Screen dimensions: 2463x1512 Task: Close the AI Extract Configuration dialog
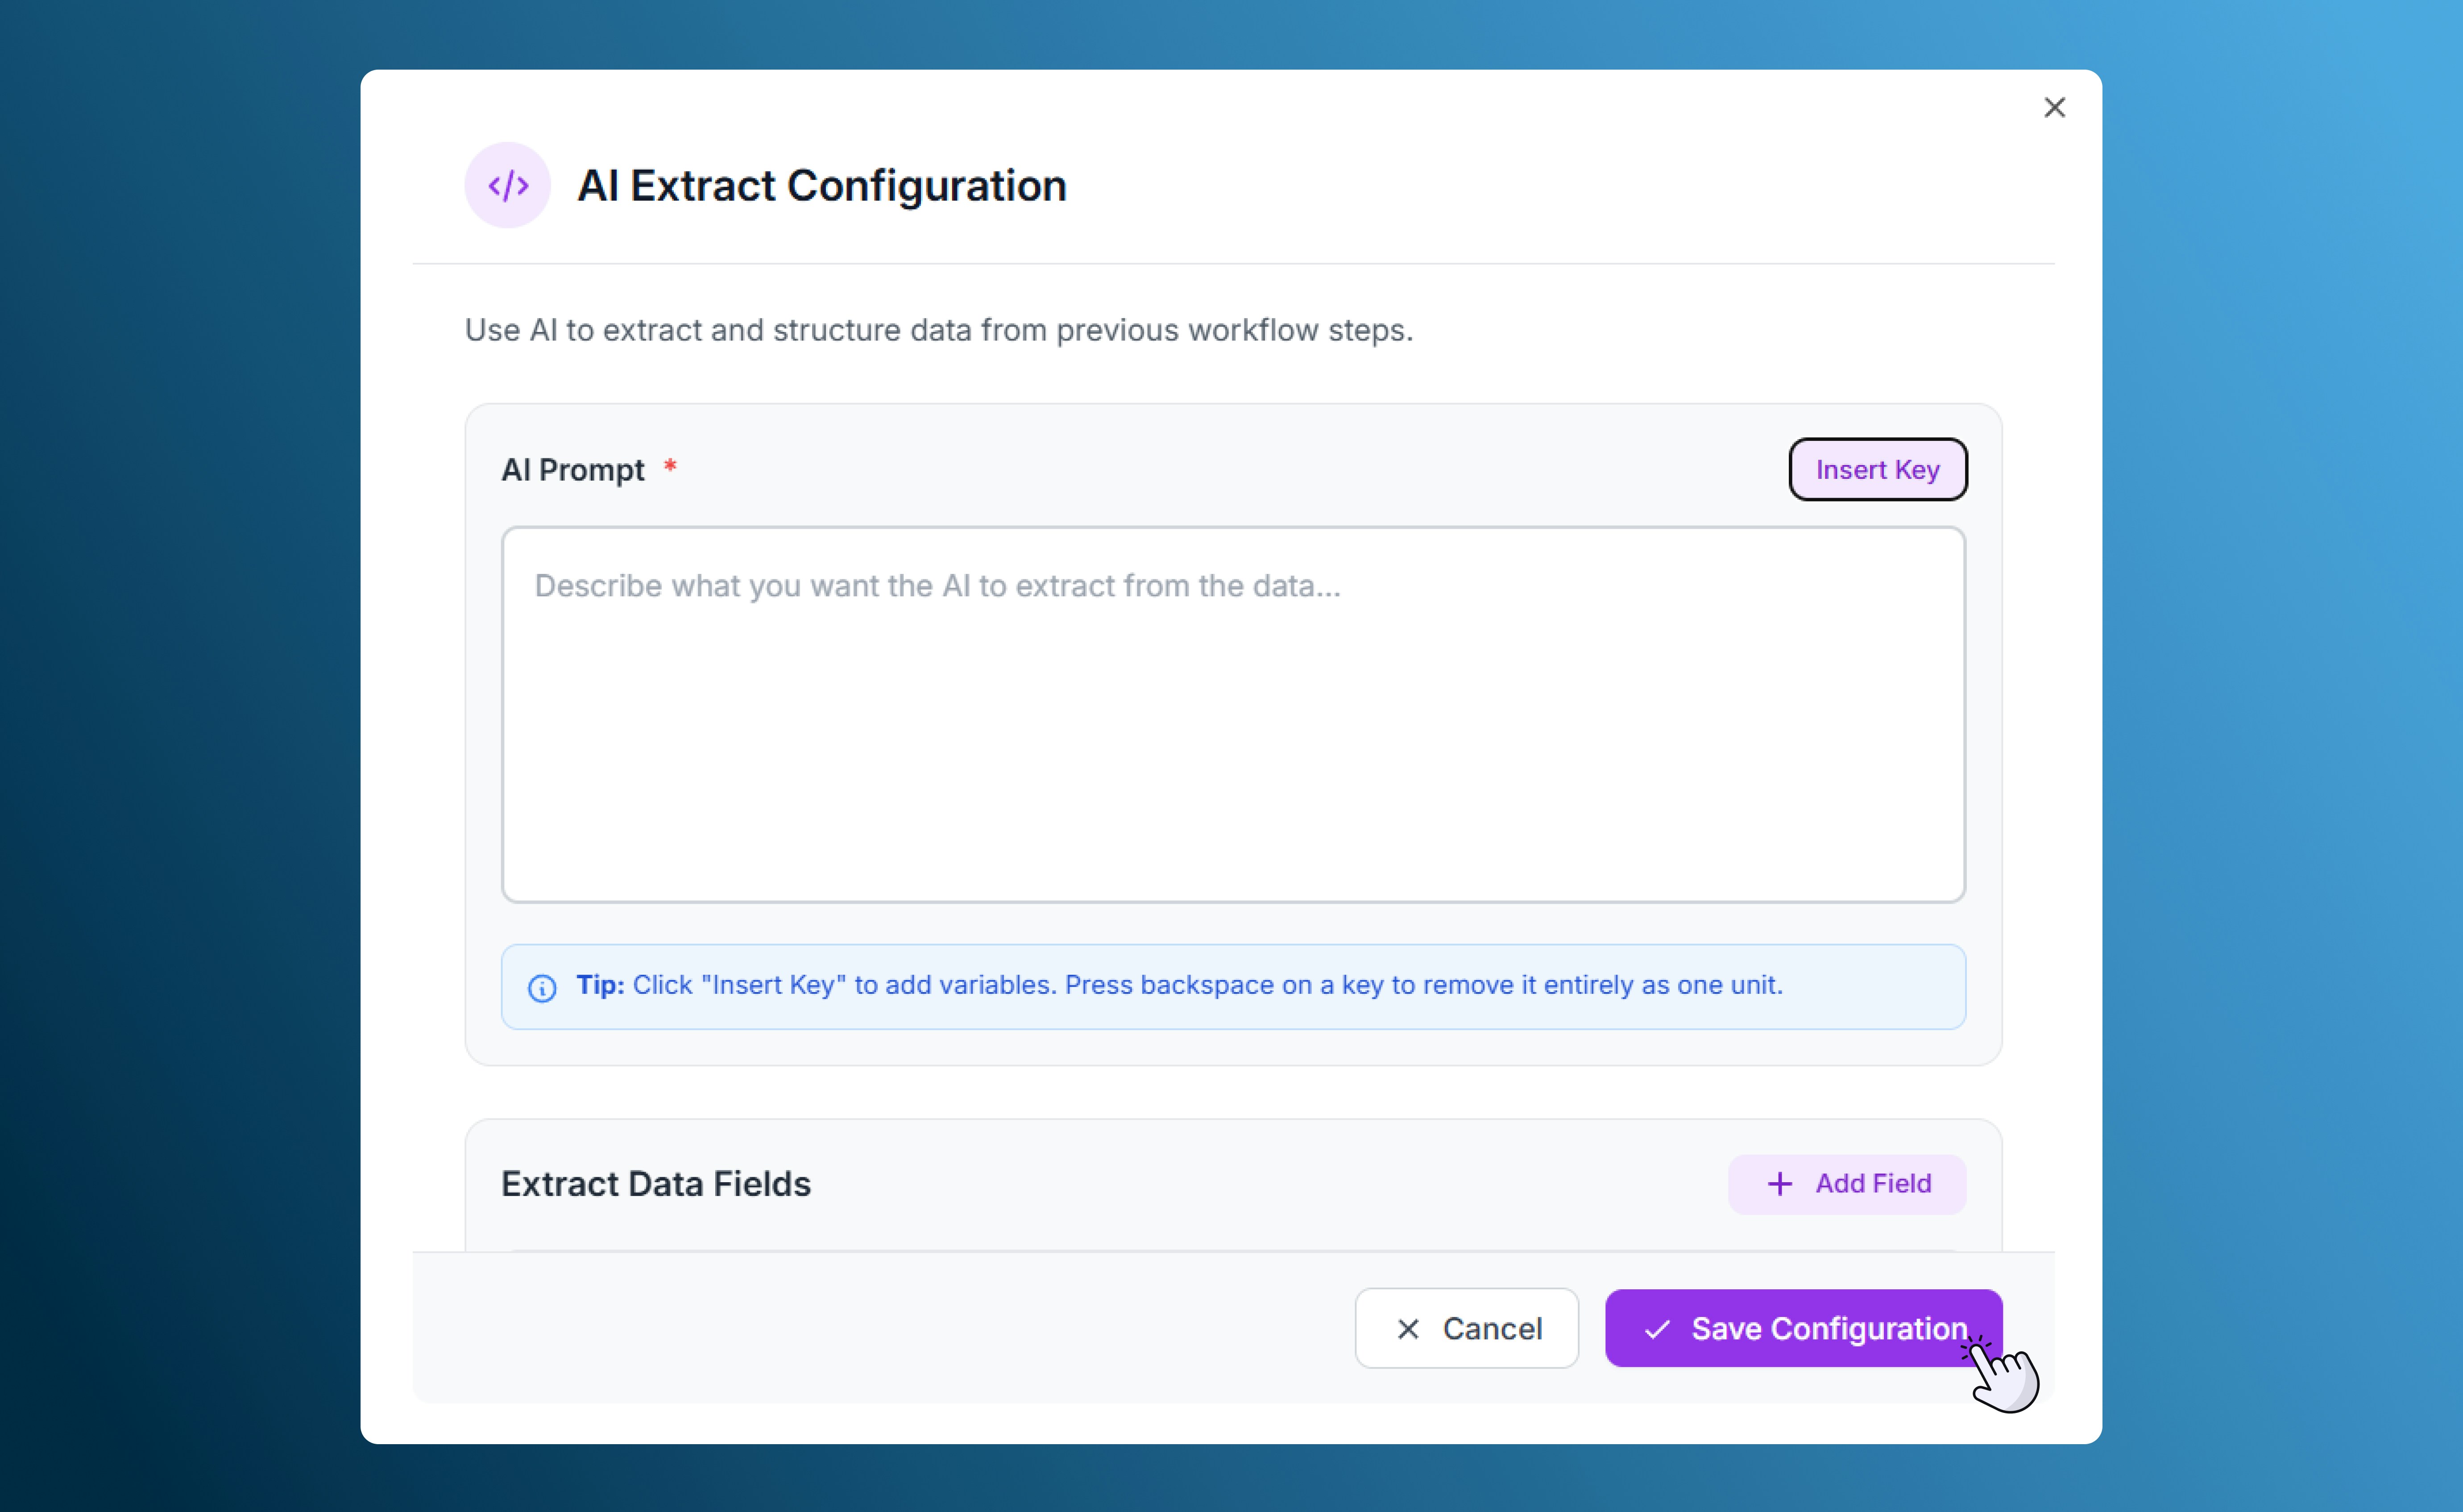click(2054, 107)
